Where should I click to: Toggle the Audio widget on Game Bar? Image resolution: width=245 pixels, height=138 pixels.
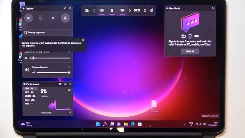tap(102, 10)
